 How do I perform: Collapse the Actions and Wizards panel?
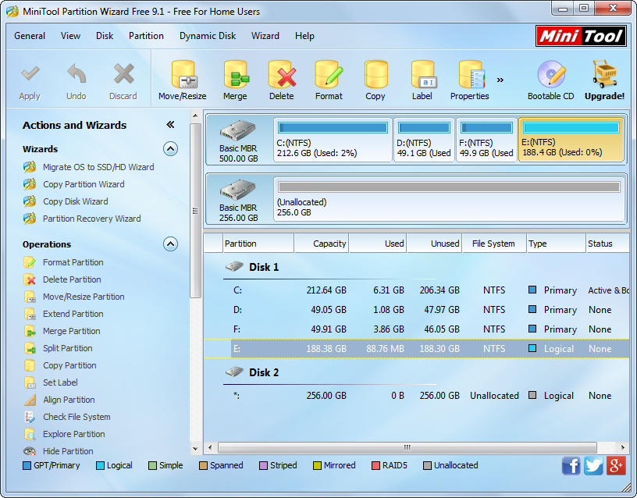pos(170,125)
